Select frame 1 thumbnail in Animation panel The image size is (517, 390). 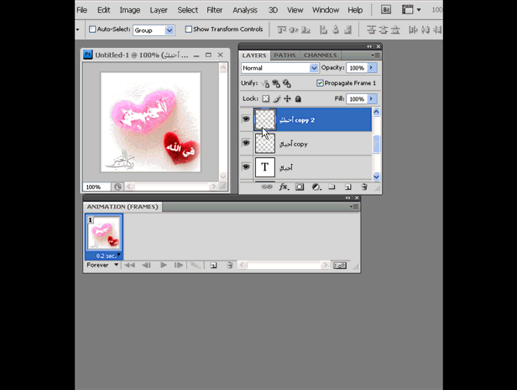pos(104,233)
